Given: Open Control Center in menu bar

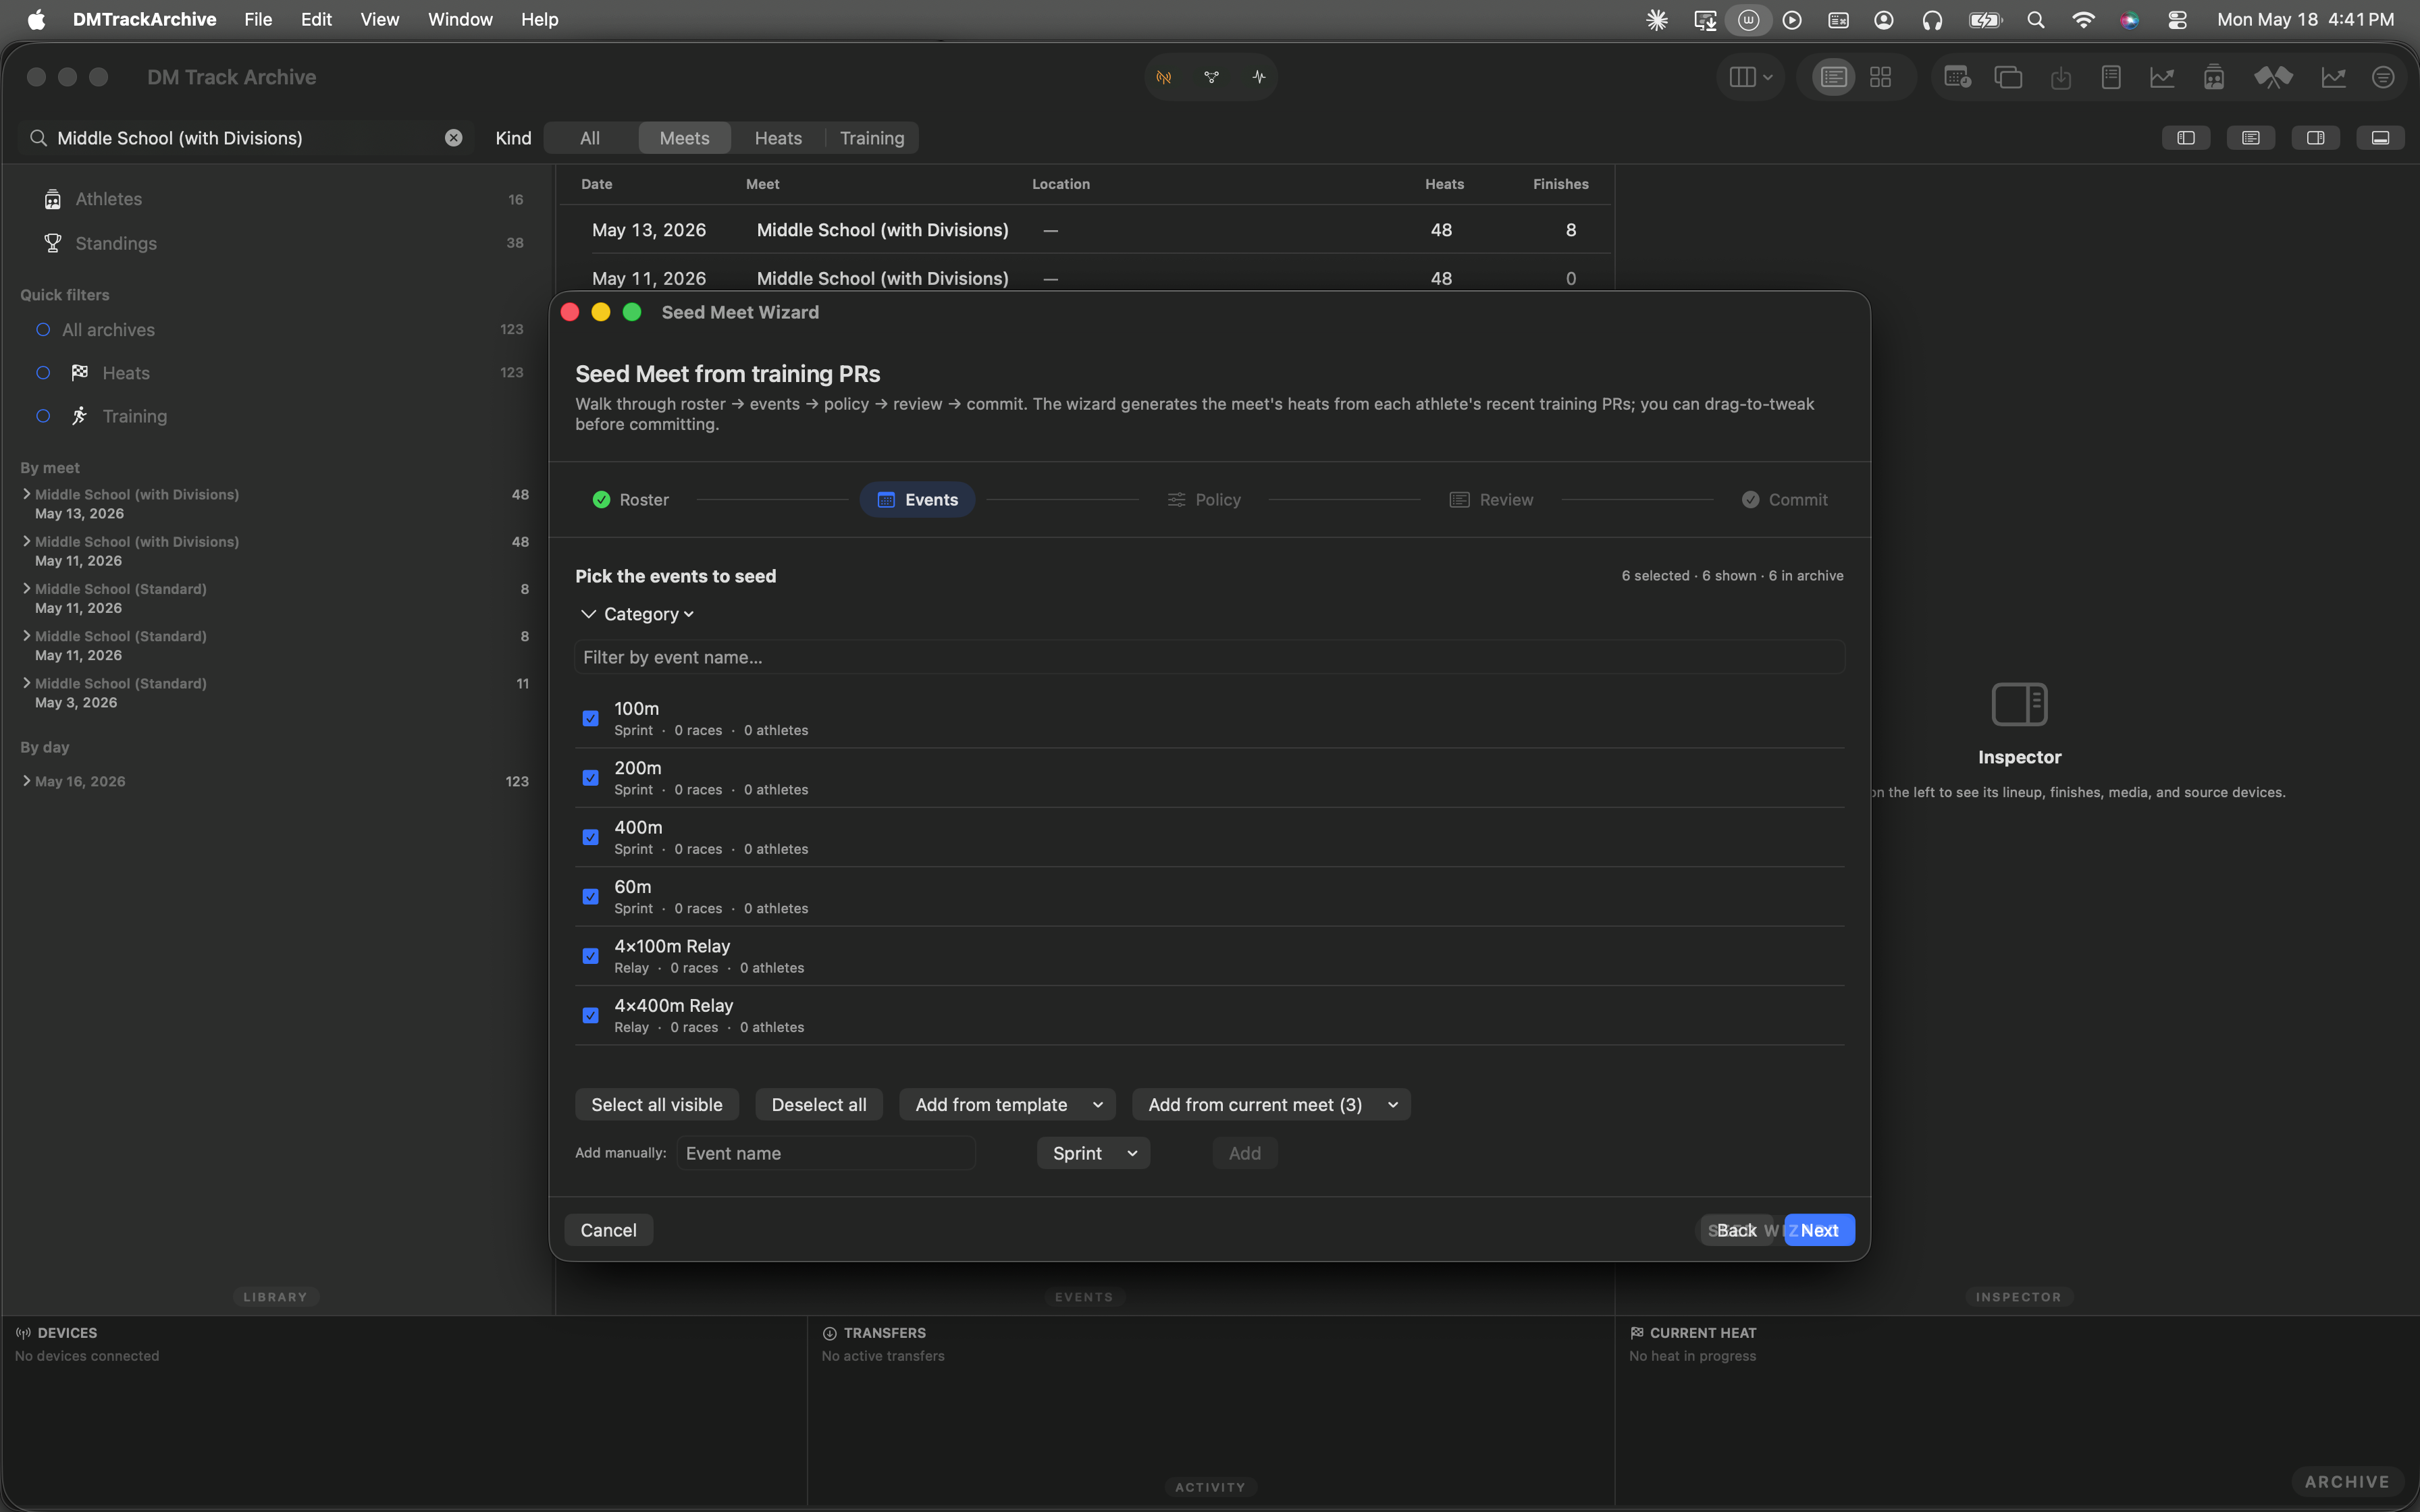Looking at the screenshot, I should pos(2177,20).
